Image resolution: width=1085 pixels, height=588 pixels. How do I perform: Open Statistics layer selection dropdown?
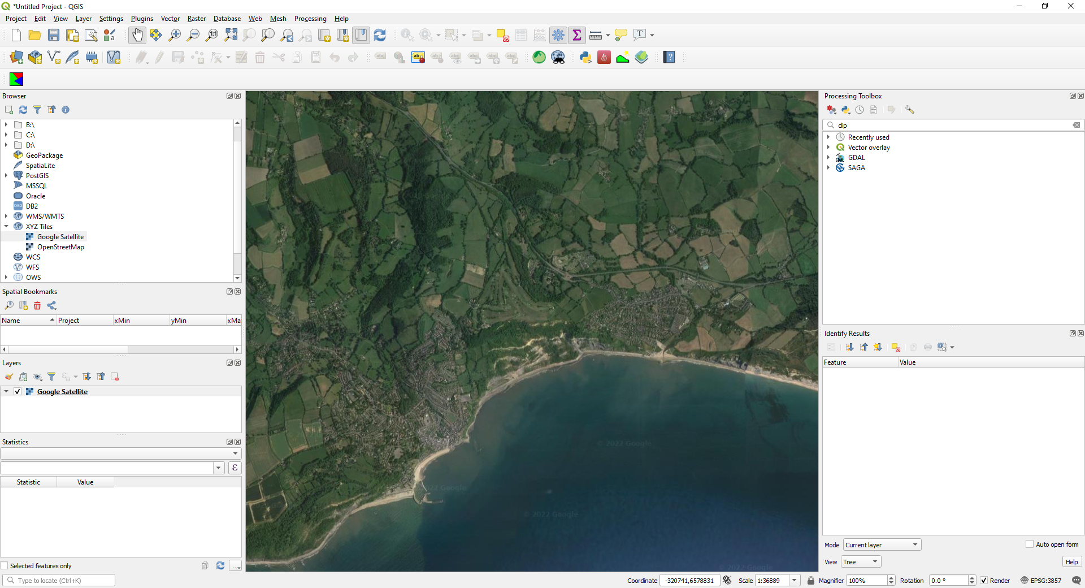tap(121, 453)
